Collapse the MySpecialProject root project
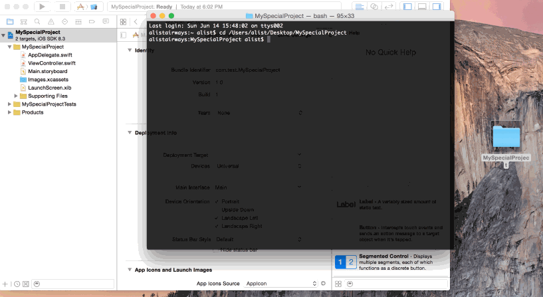Viewport: 543px width, 297px height. (x=3, y=35)
